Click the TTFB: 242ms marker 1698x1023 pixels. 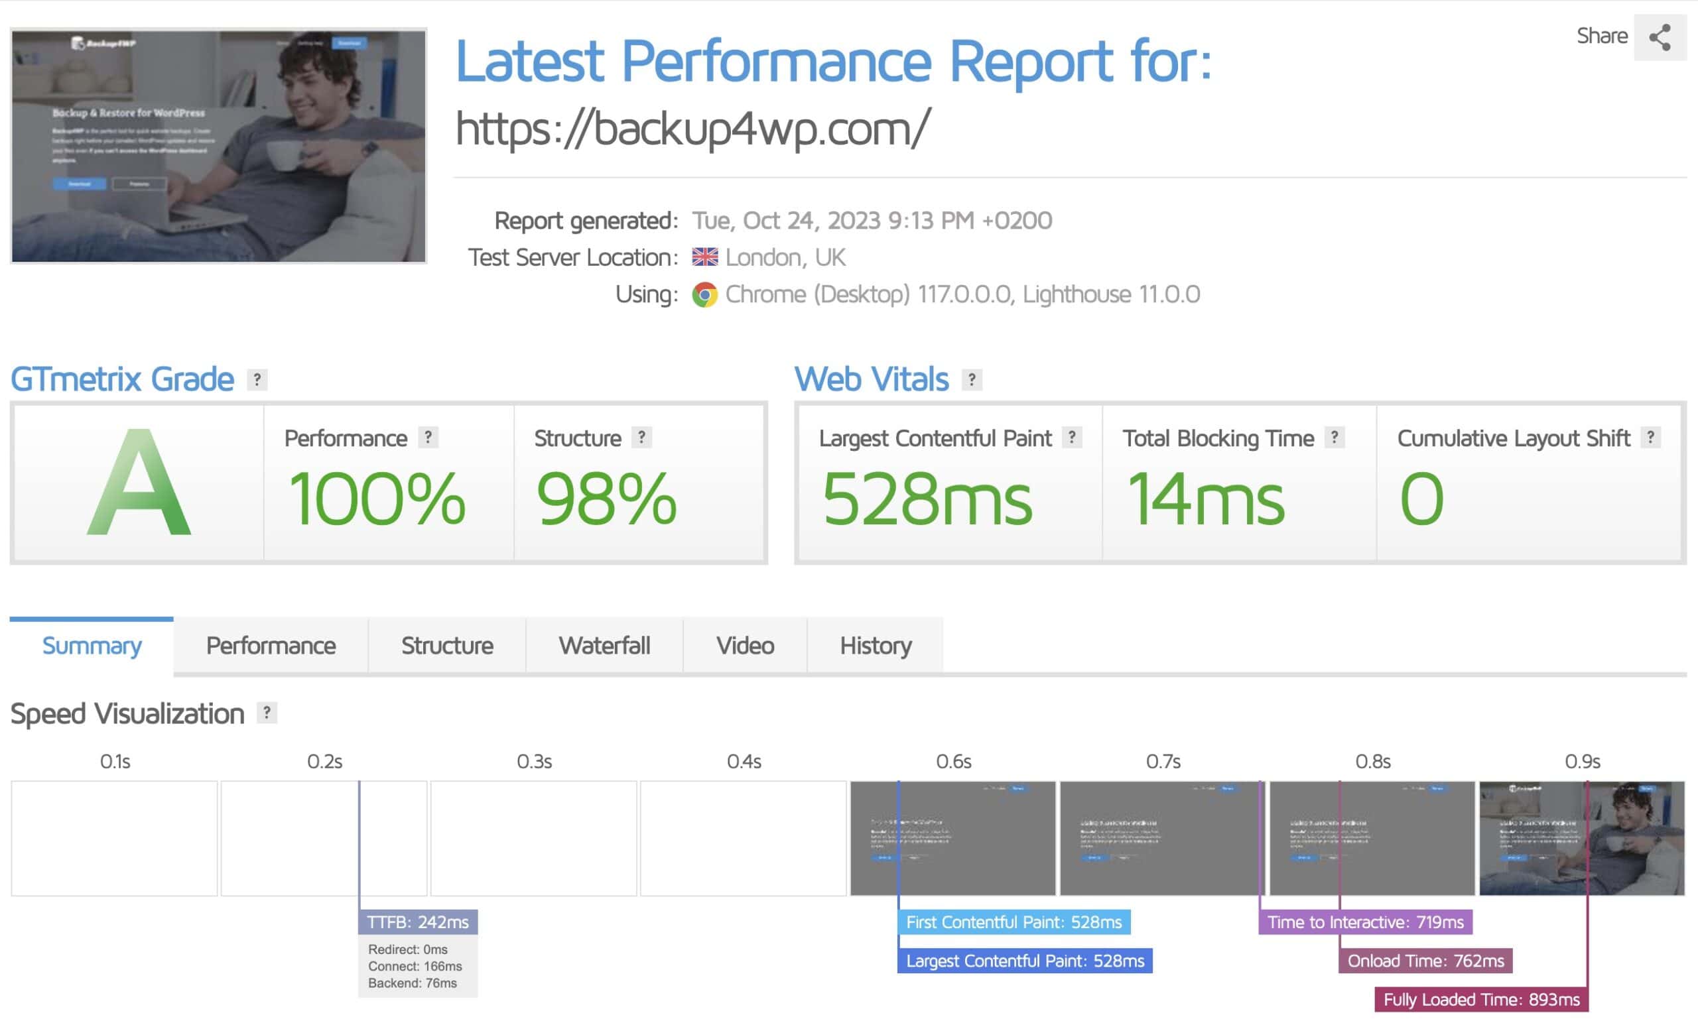coord(418,922)
